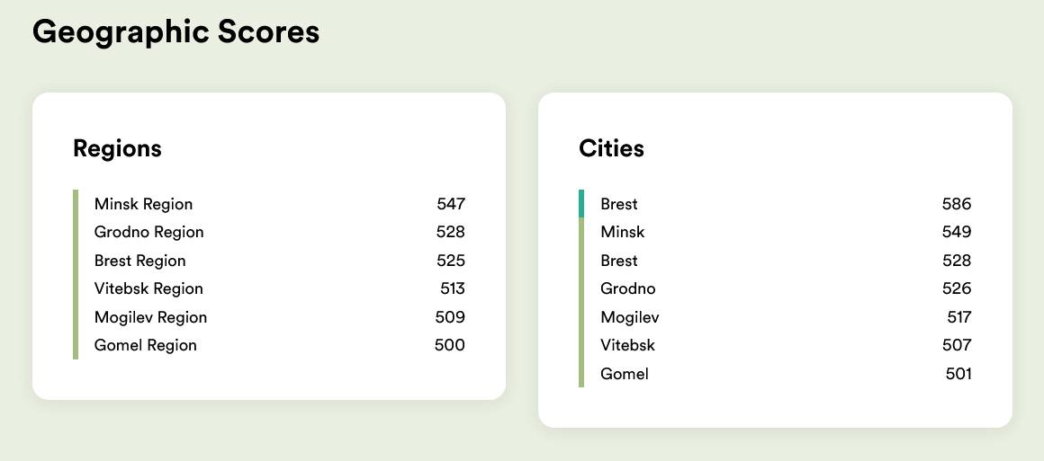The image size is (1044, 461).
Task: Open the Grodno Region entry
Action: tap(148, 232)
